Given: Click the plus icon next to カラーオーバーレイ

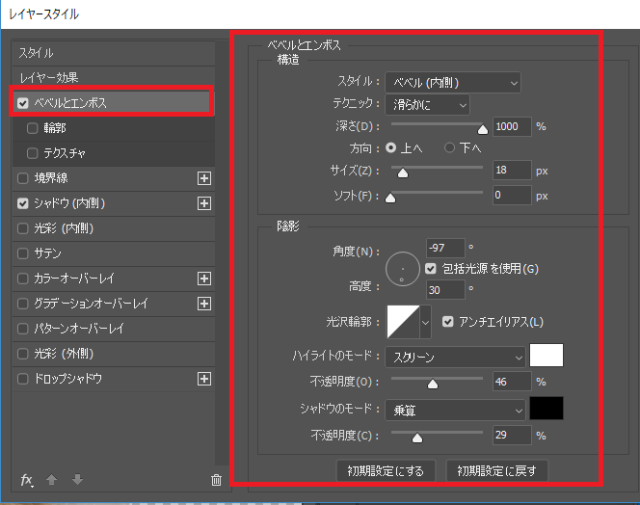Looking at the screenshot, I should point(204,279).
